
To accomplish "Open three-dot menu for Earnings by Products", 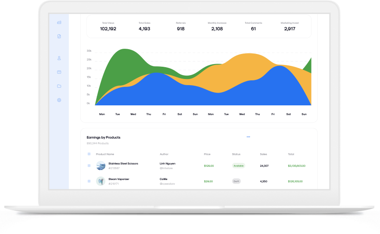I will 248,137.
